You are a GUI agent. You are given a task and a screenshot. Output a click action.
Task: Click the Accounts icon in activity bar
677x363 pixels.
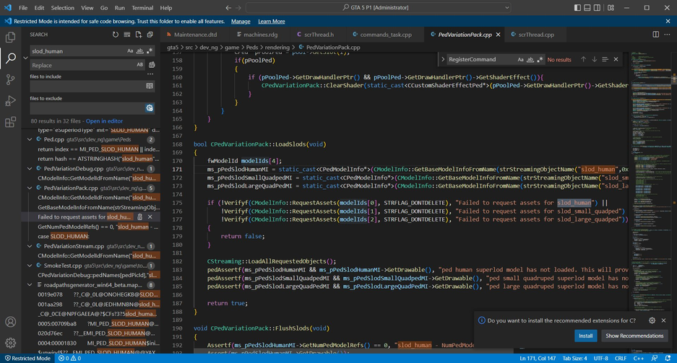click(x=10, y=322)
